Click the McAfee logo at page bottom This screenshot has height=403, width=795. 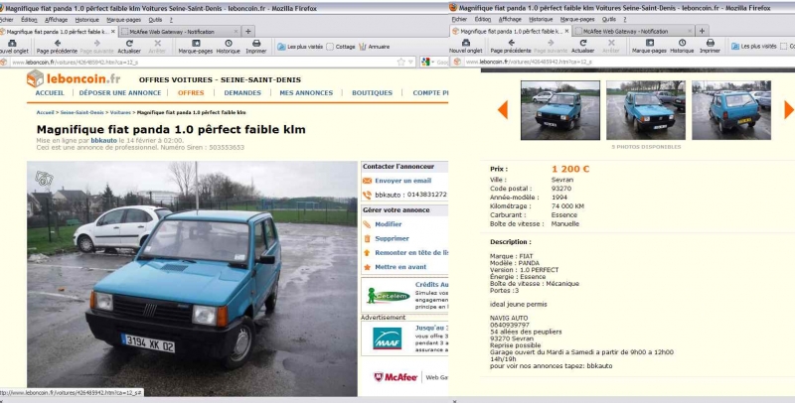tap(396, 377)
